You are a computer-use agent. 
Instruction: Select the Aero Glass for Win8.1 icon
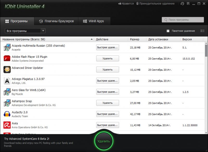coord(7,92)
